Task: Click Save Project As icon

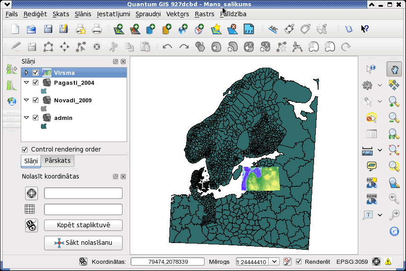Action: click(64, 29)
